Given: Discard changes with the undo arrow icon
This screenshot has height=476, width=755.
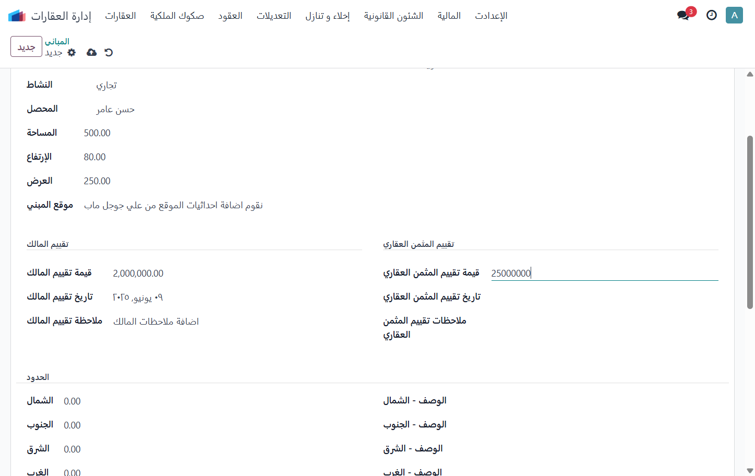Looking at the screenshot, I should click(x=109, y=52).
